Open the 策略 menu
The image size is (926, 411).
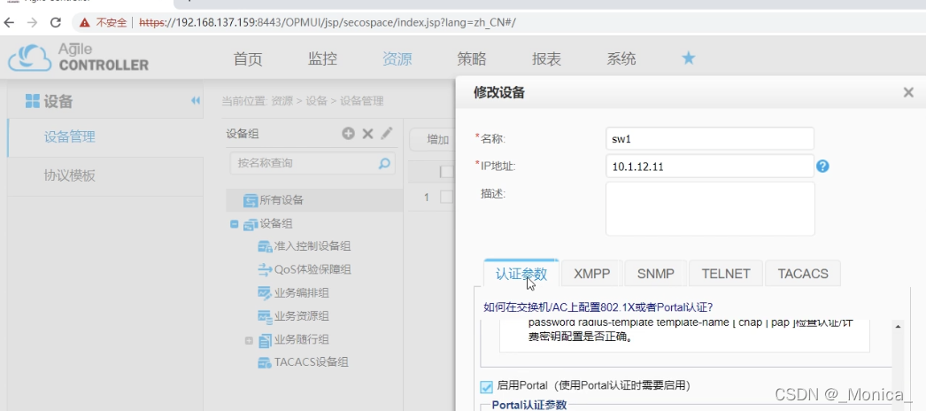472,58
